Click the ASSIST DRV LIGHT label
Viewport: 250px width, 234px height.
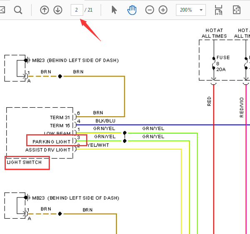(x=48, y=150)
